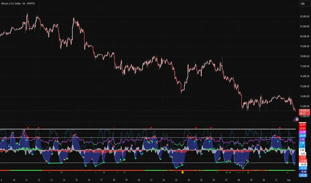Click the 78,000.00 price axis label
Image resolution: width=311 pixels, height=183 pixels.
pyautogui.click(x=304, y=56)
